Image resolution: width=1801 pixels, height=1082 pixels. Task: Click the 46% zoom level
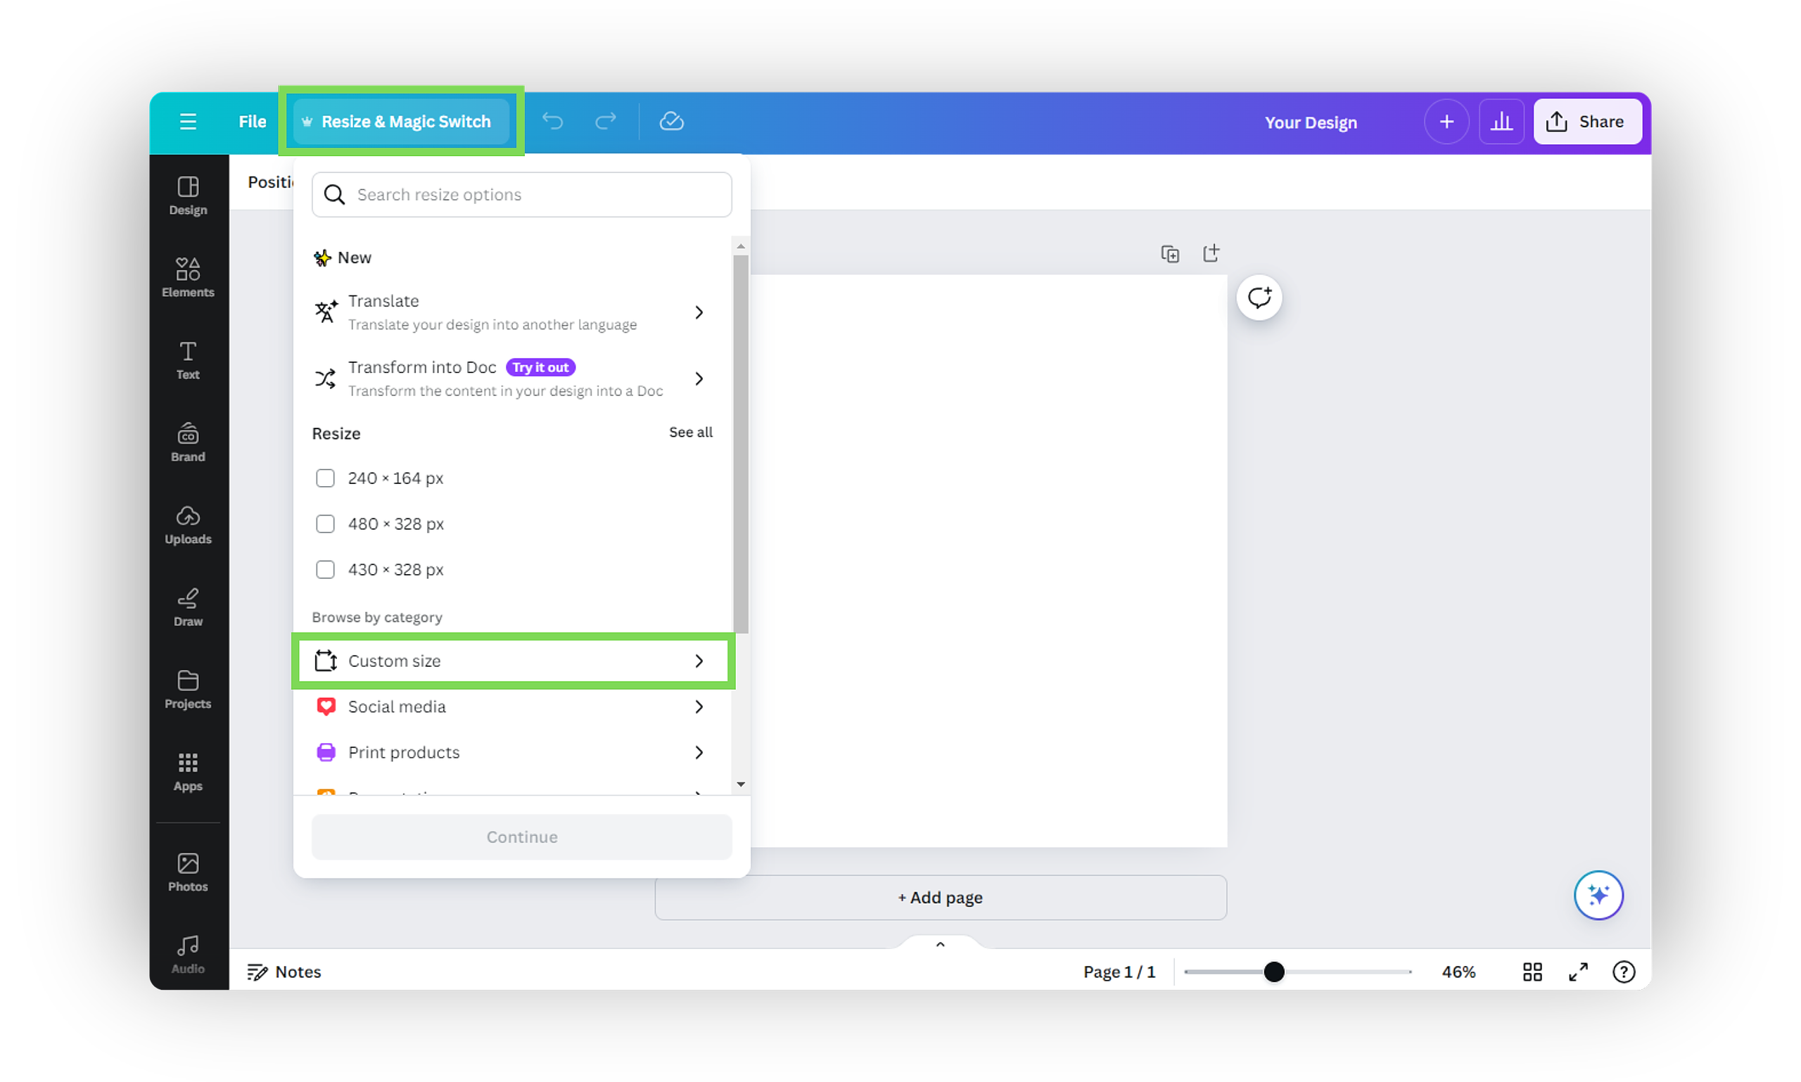pos(1458,972)
